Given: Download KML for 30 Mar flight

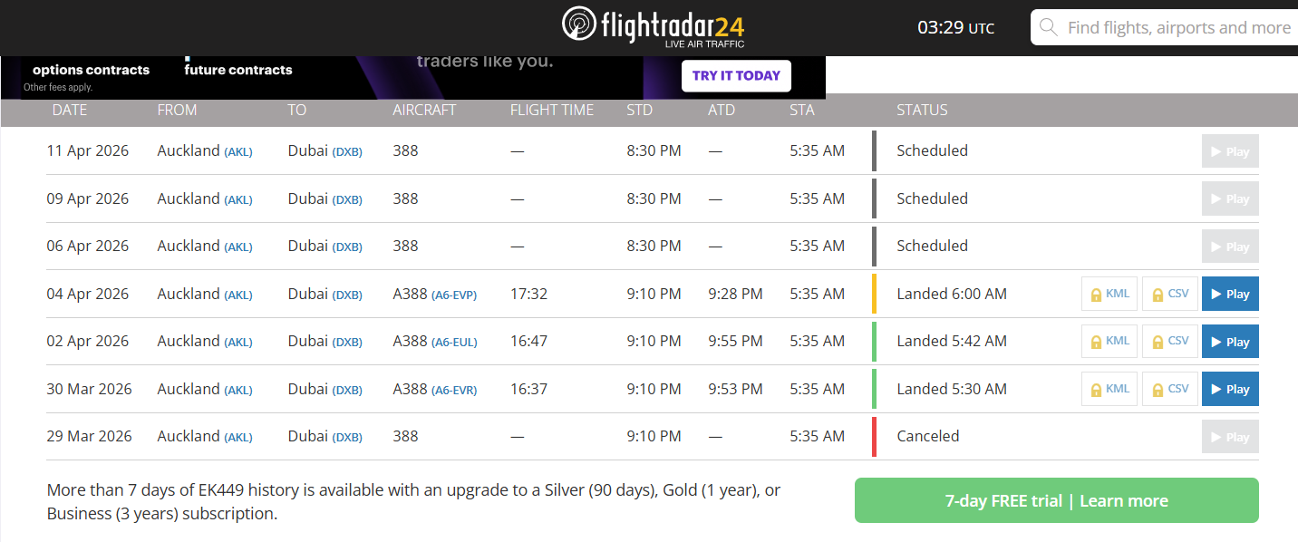Looking at the screenshot, I should pyautogui.click(x=1109, y=389).
